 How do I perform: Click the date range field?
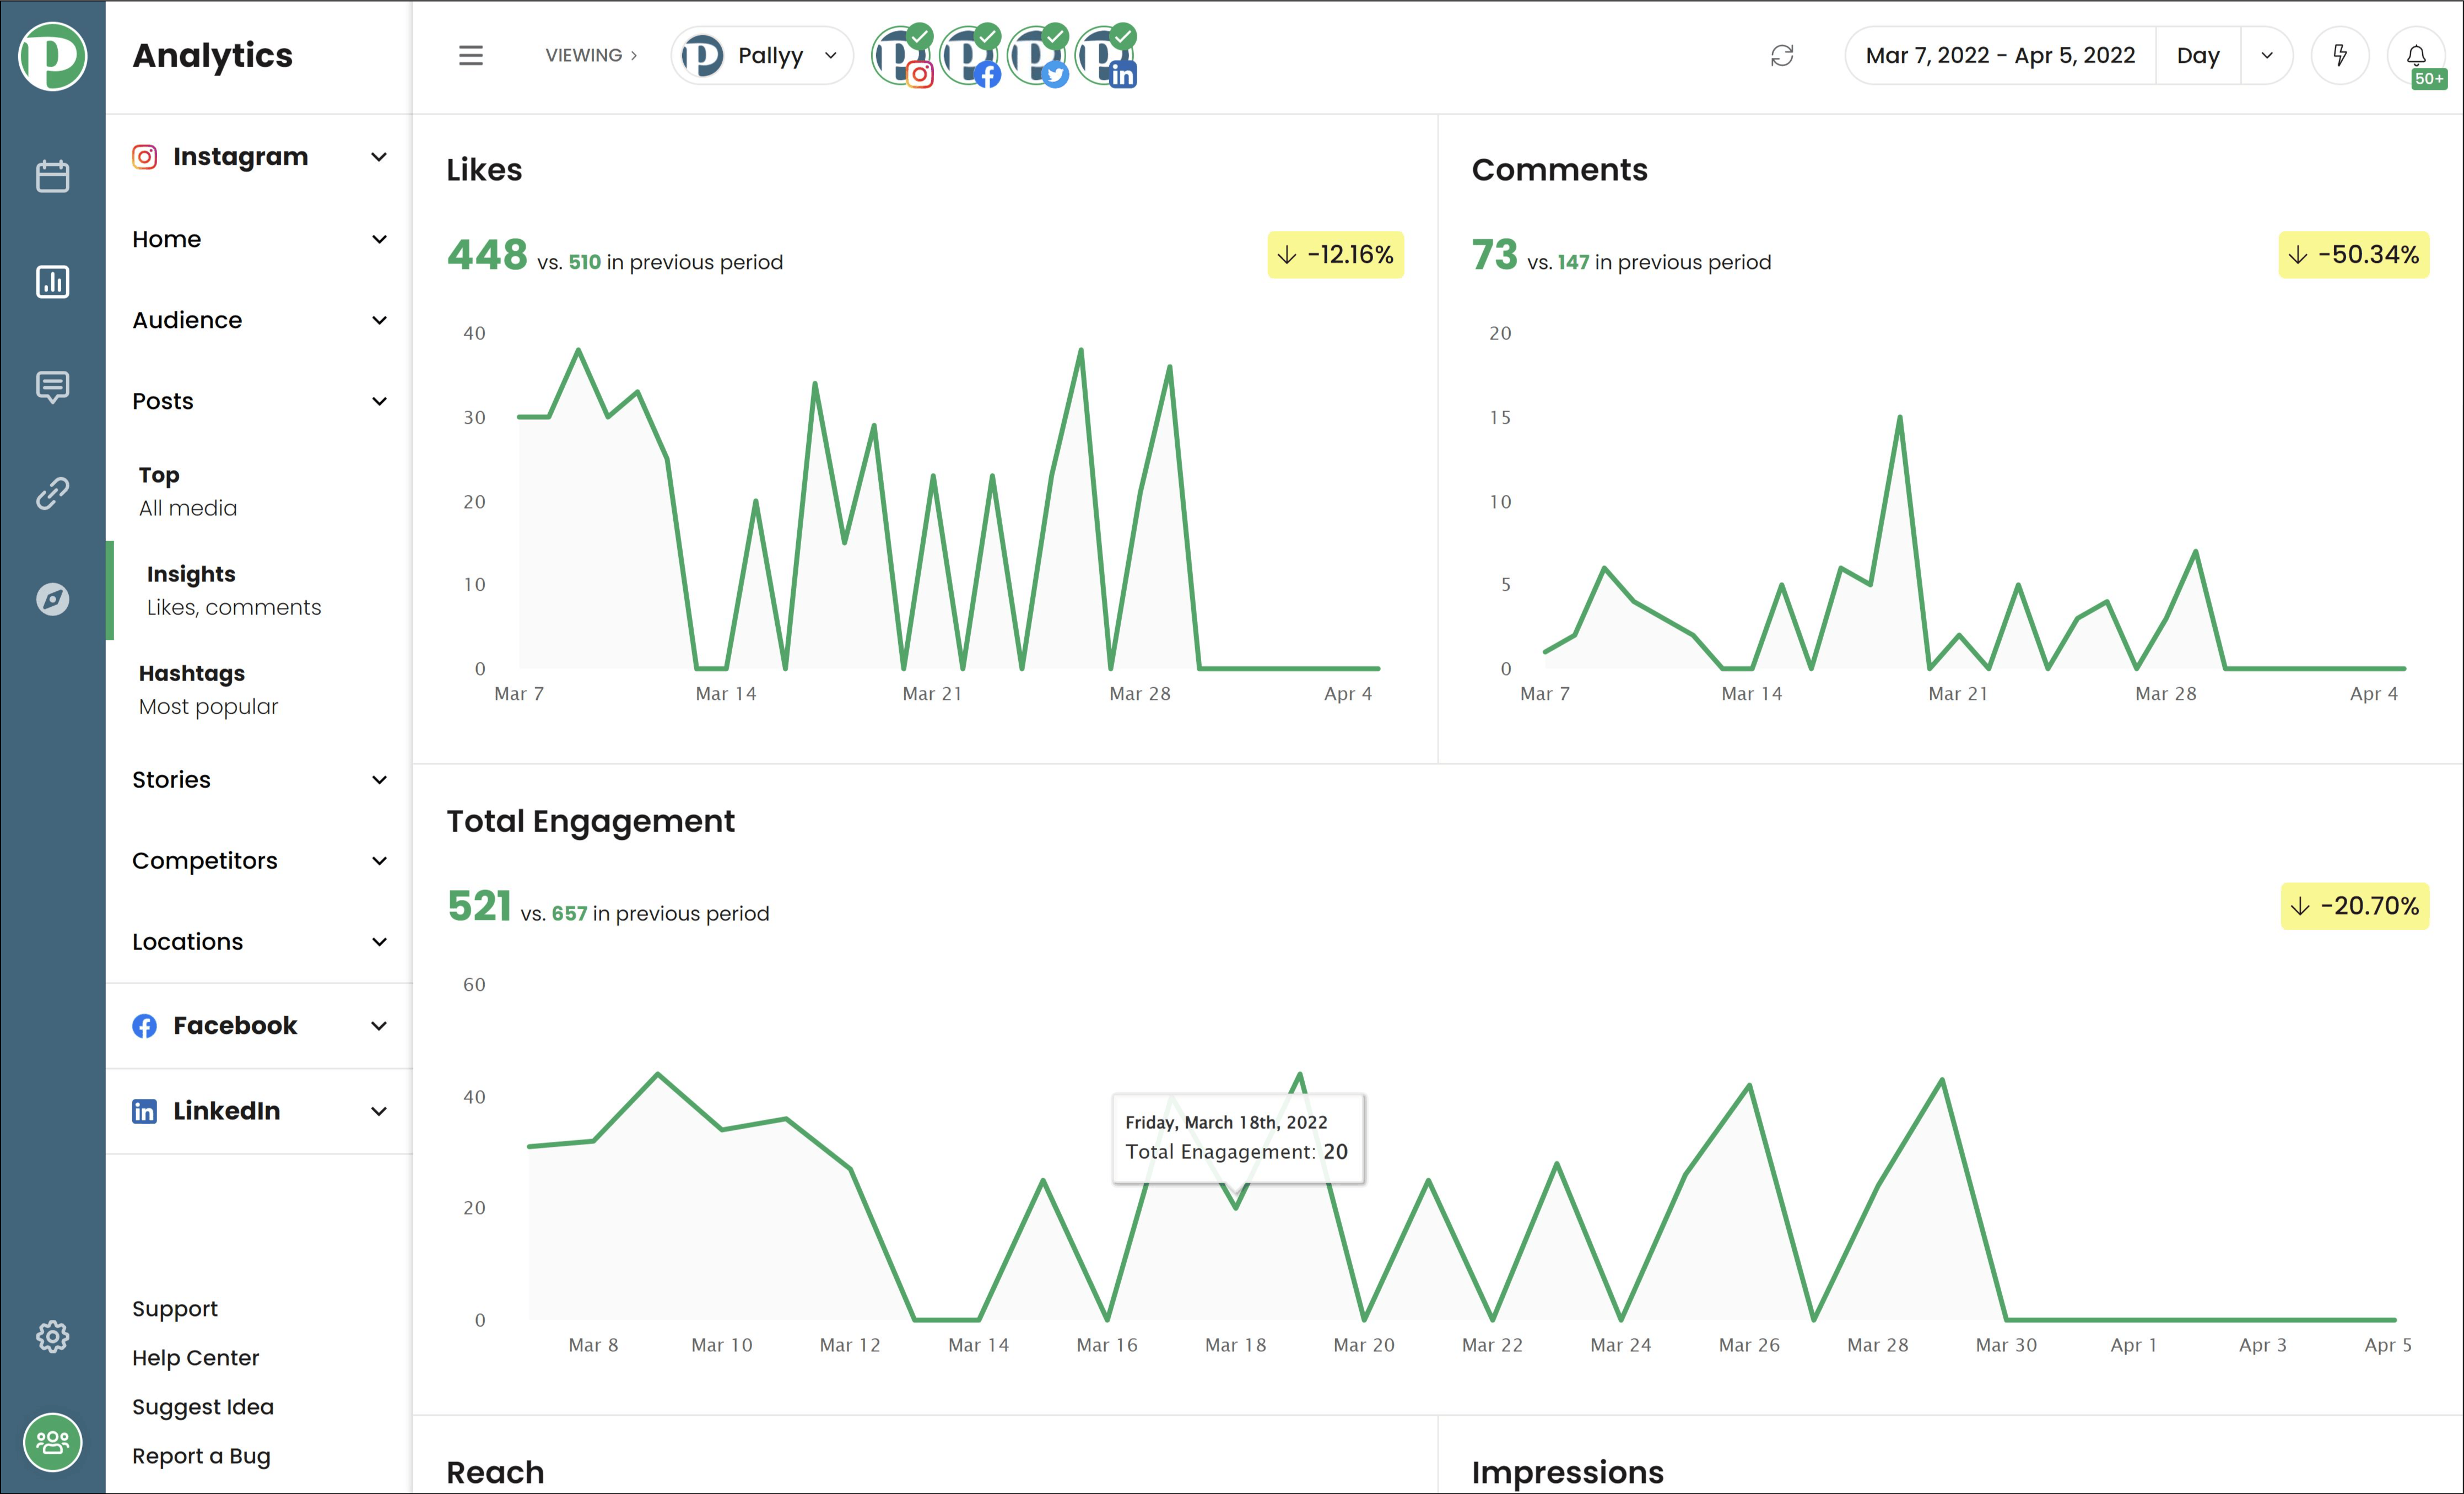coord(1999,55)
